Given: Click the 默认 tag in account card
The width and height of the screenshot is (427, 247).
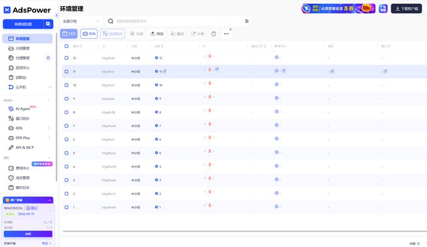Looking at the screenshot, I should (x=32, y=208).
